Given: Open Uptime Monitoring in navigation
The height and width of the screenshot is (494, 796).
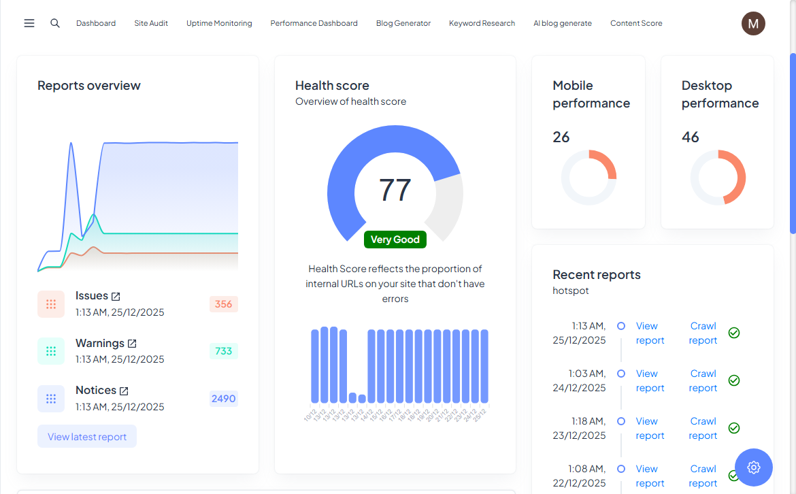Looking at the screenshot, I should [219, 23].
